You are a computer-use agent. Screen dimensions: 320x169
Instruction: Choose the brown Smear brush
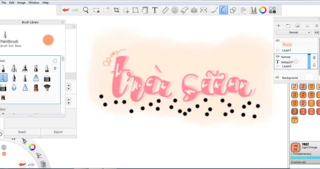coord(36,88)
